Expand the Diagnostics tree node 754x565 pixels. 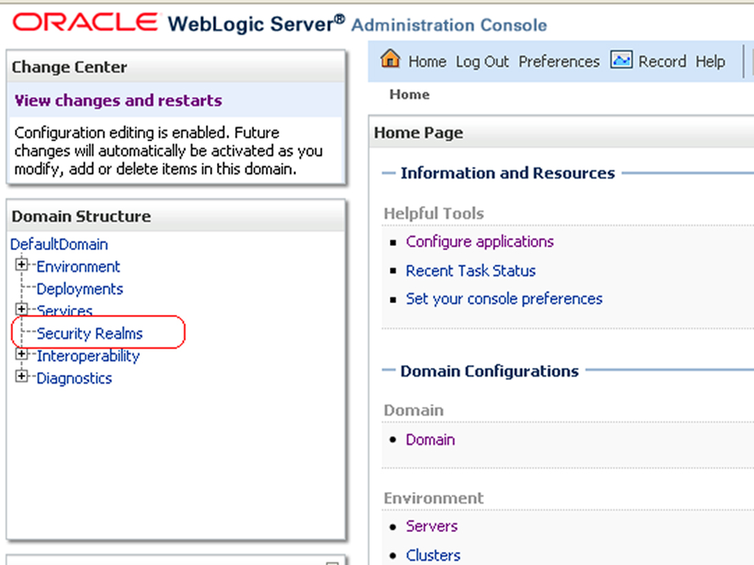coord(21,376)
